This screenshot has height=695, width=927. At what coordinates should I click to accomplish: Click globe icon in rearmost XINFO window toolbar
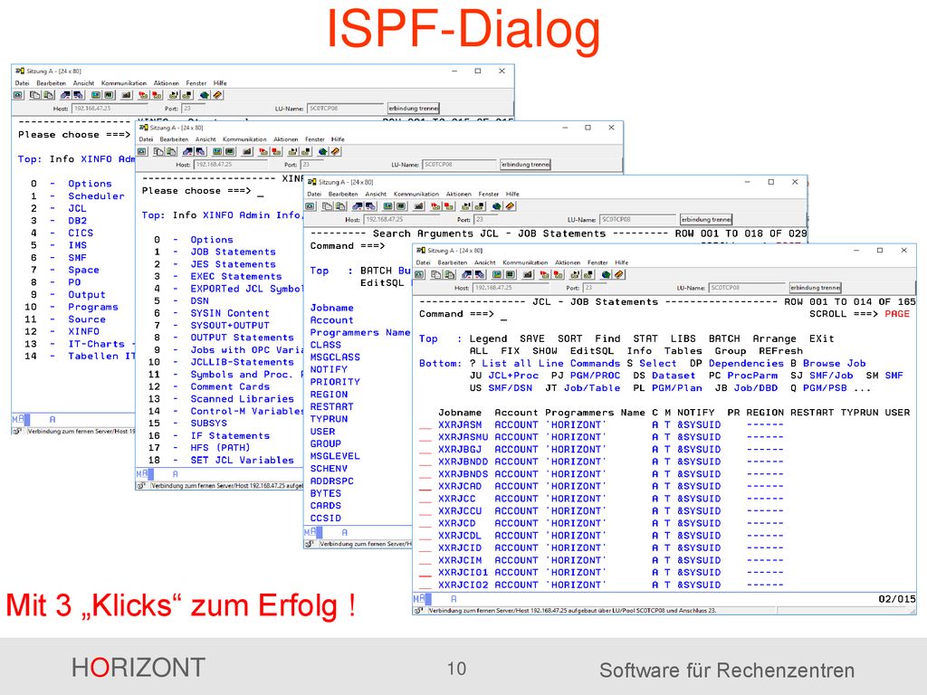point(204,94)
